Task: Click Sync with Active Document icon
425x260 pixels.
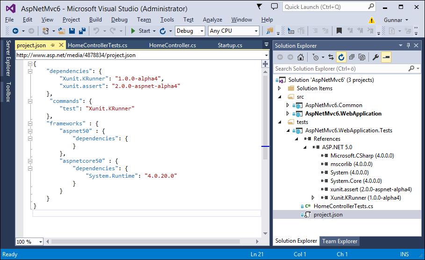Action: 331,57
